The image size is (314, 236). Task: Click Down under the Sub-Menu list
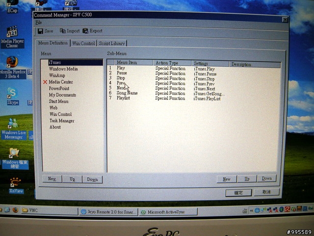(267, 178)
